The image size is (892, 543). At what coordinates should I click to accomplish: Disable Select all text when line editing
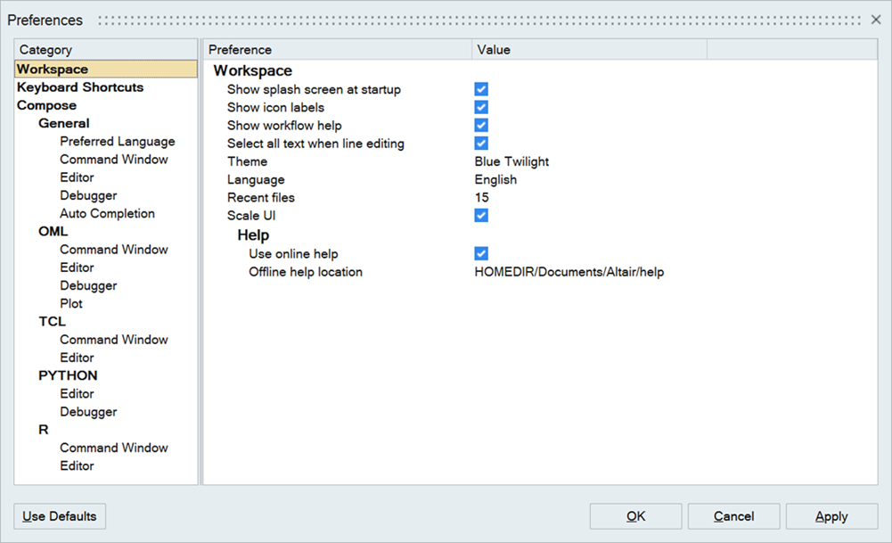[x=480, y=143]
